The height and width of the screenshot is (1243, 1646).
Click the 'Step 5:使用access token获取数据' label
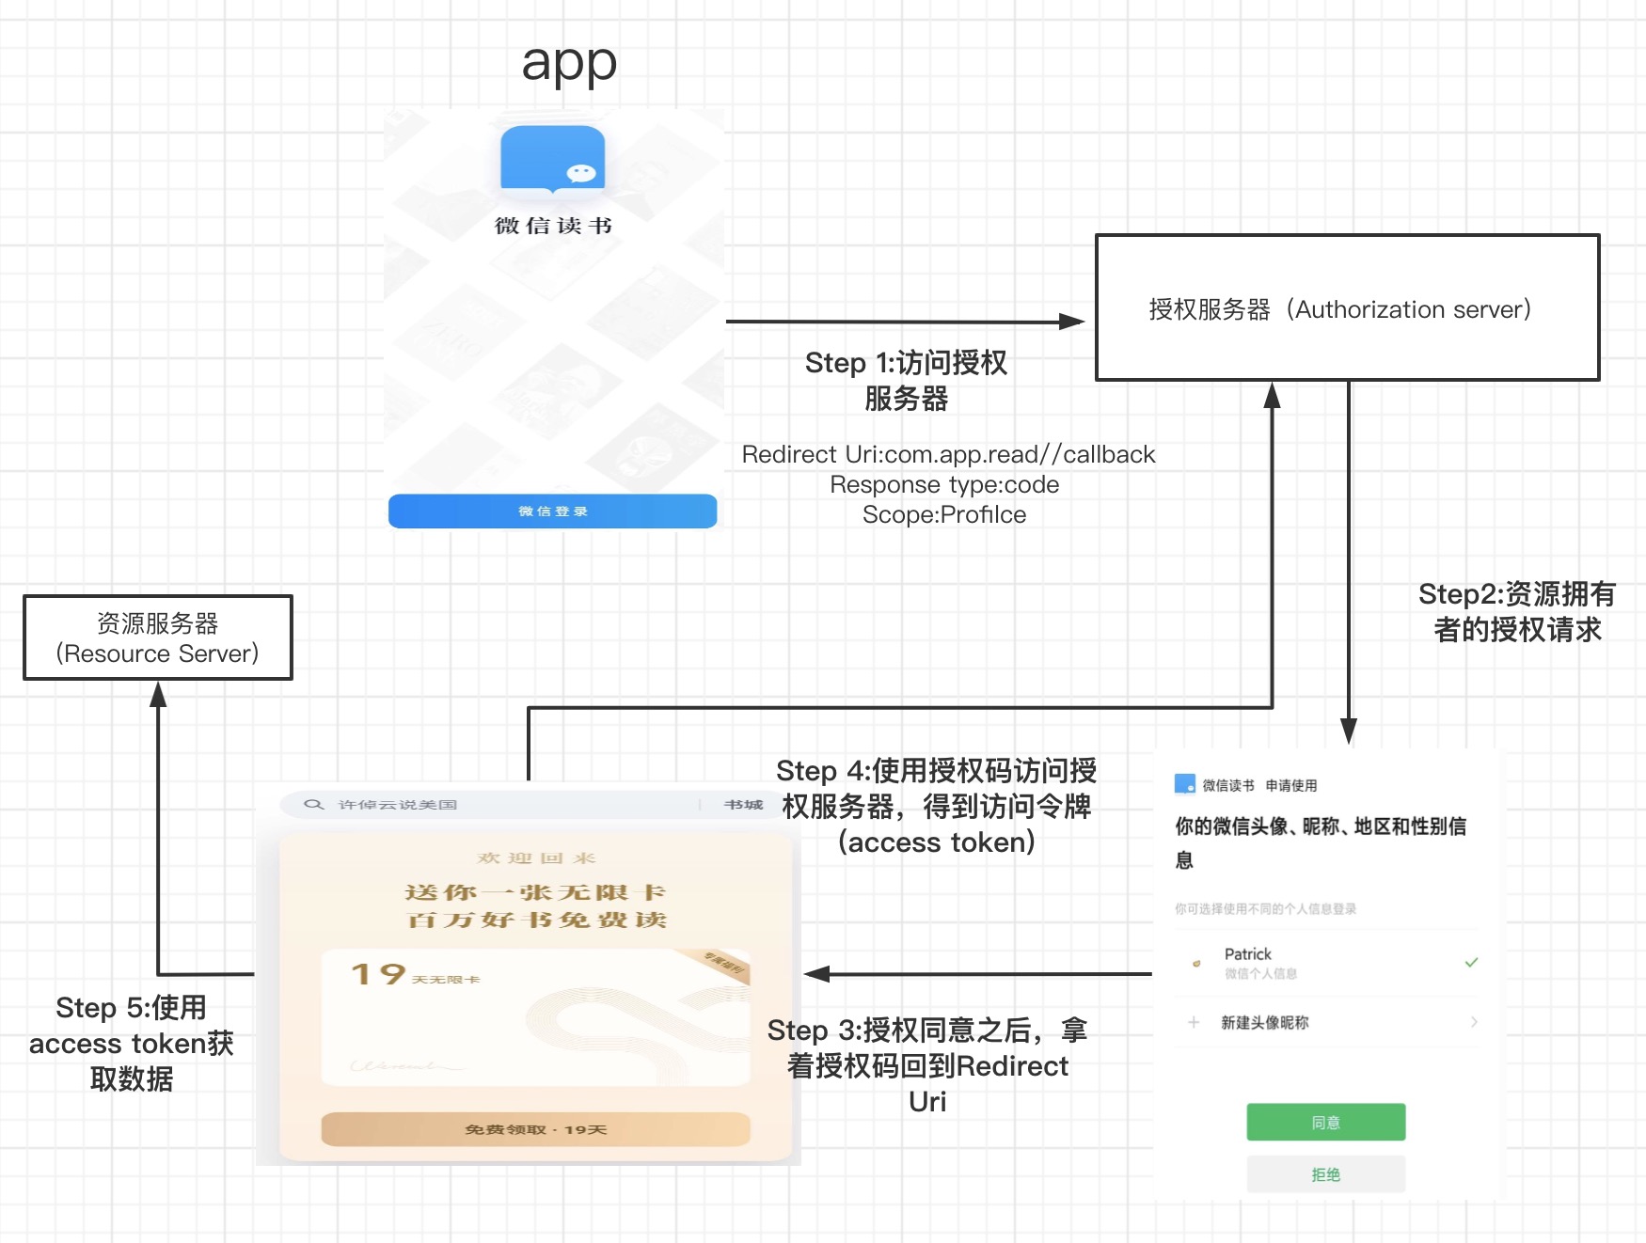pyautogui.click(x=132, y=1044)
